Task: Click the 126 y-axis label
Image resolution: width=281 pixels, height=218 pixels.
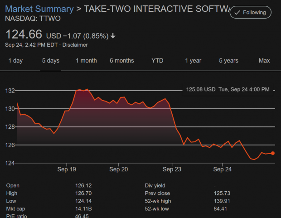Action: click(10, 145)
